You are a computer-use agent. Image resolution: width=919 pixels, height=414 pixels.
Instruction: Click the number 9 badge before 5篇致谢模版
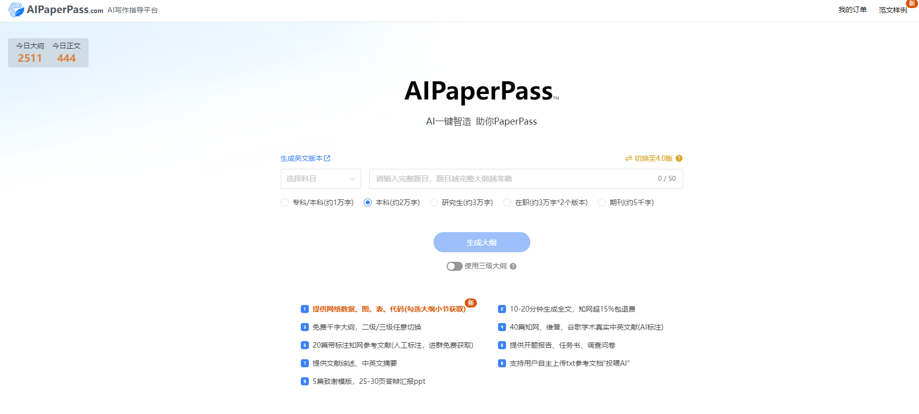(x=305, y=381)
